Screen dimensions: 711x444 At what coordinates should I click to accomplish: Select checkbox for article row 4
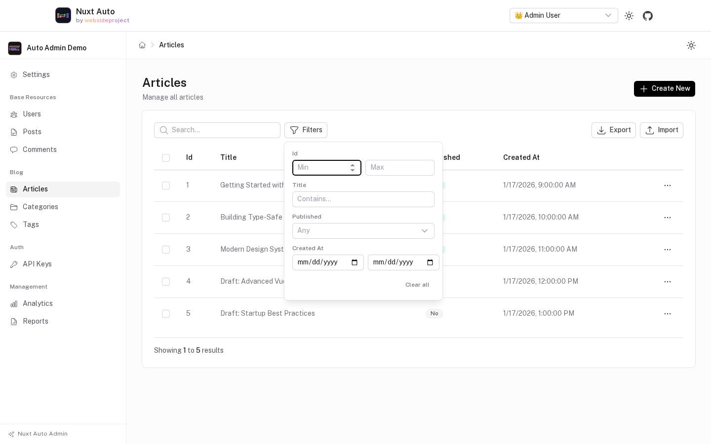point(166,282)
